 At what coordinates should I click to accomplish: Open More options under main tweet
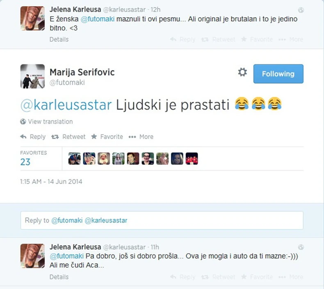(x=141, y=137)
